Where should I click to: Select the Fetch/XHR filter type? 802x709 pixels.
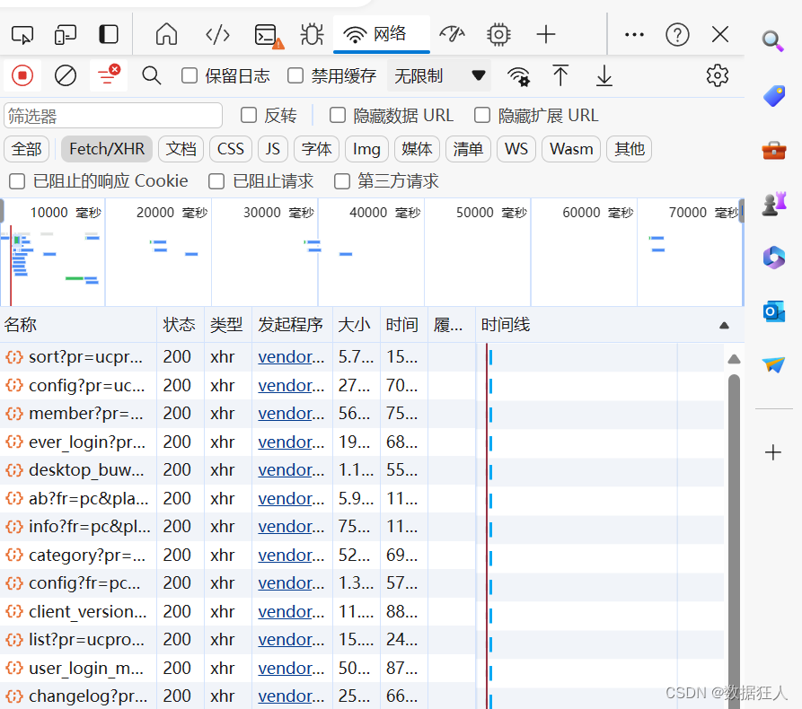107,149
